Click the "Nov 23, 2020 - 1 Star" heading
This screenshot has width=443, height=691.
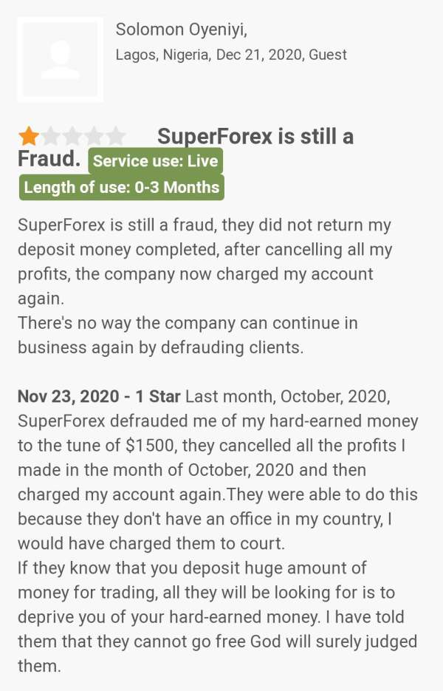(99, 396)
